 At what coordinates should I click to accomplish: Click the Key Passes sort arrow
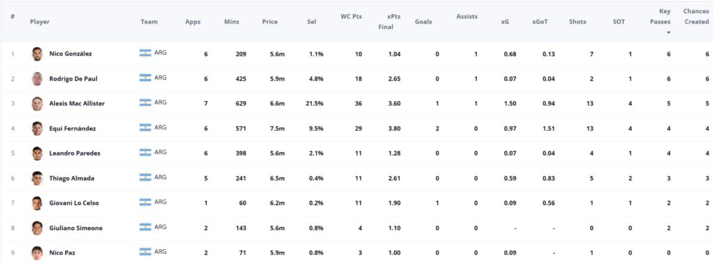click(x=668, y=33)
